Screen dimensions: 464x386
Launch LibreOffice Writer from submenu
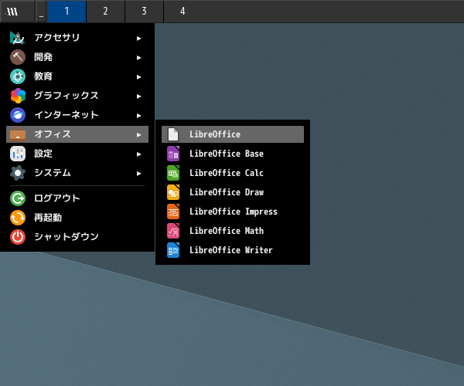point(233,250)
